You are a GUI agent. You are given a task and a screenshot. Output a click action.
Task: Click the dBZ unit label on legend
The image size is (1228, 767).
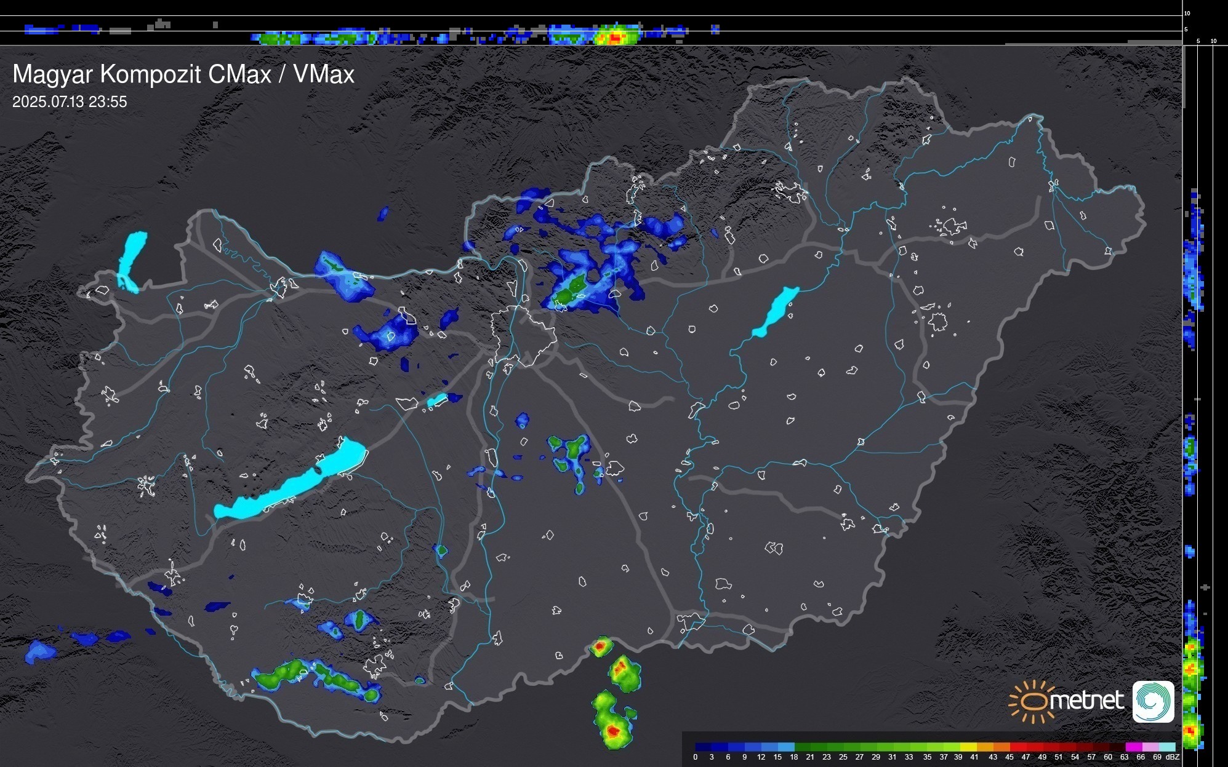click(x=1173, y=757)
